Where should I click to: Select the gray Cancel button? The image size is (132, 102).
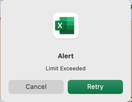(36, 87)
